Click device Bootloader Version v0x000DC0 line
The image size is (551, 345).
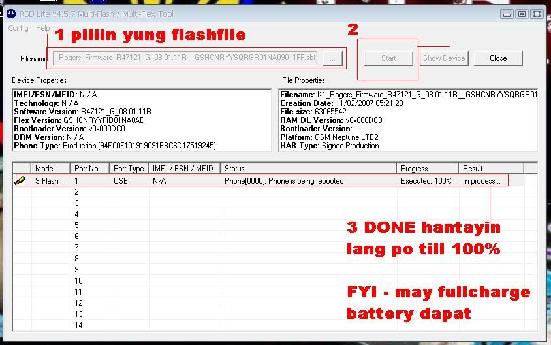[x=70, y=129]
